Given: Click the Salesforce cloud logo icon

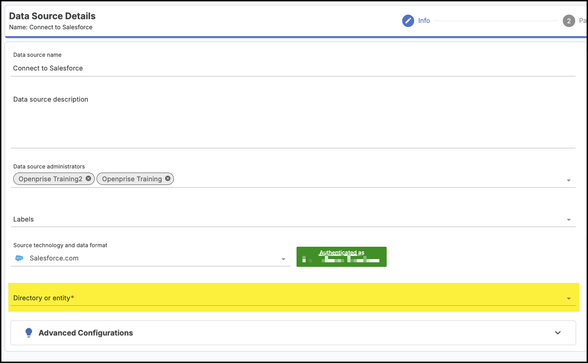Looking at the screenshot, I should (x=19, y=258).
